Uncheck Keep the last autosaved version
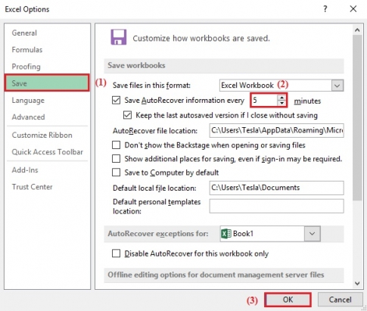 [127, 115]
